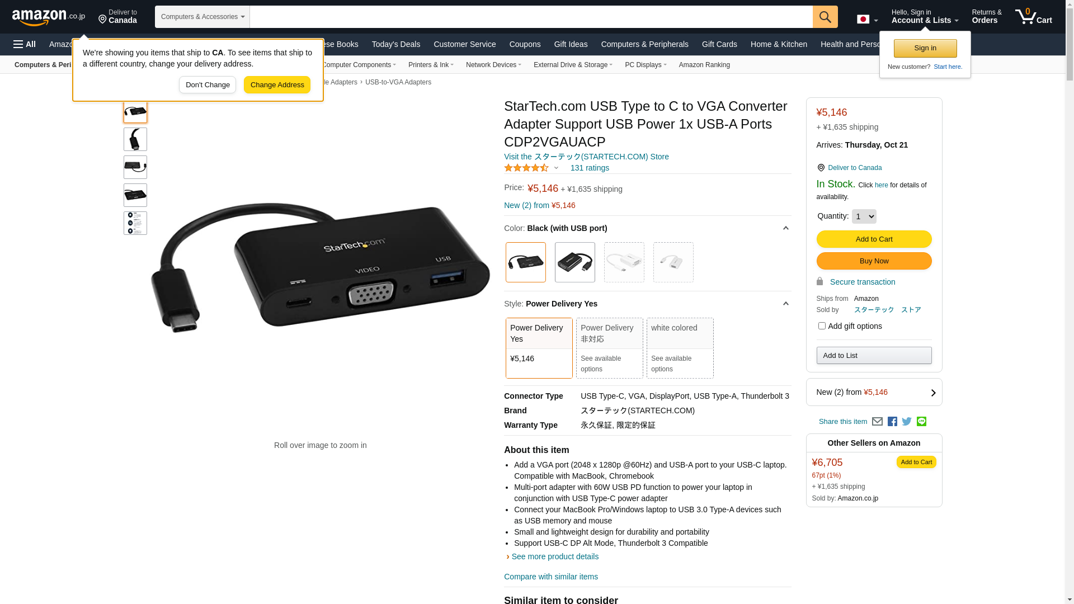Expand the Computers & Accessories search category dropdown
The height and width of the screenshot is (604, 1074).
pos(202,17)
